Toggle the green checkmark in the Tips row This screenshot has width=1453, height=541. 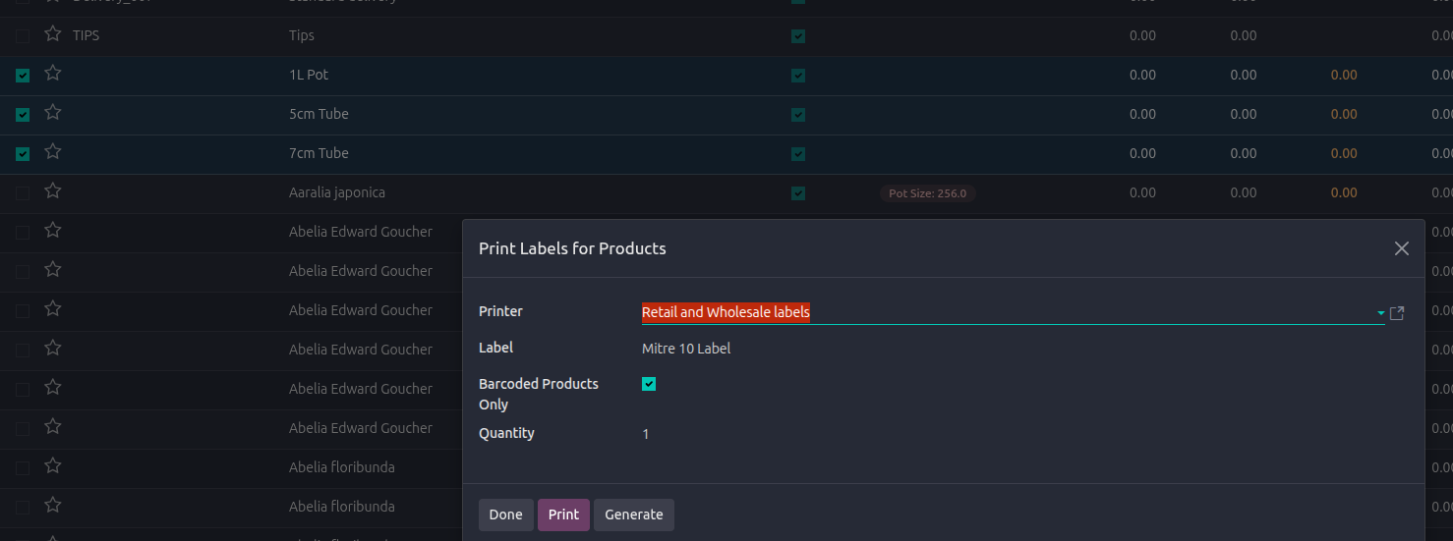point(798,36)
